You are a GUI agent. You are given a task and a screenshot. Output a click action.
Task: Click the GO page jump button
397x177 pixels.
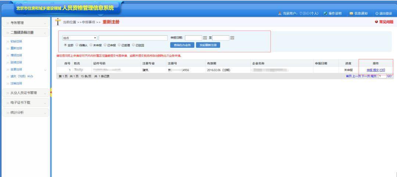coord(389,76)
